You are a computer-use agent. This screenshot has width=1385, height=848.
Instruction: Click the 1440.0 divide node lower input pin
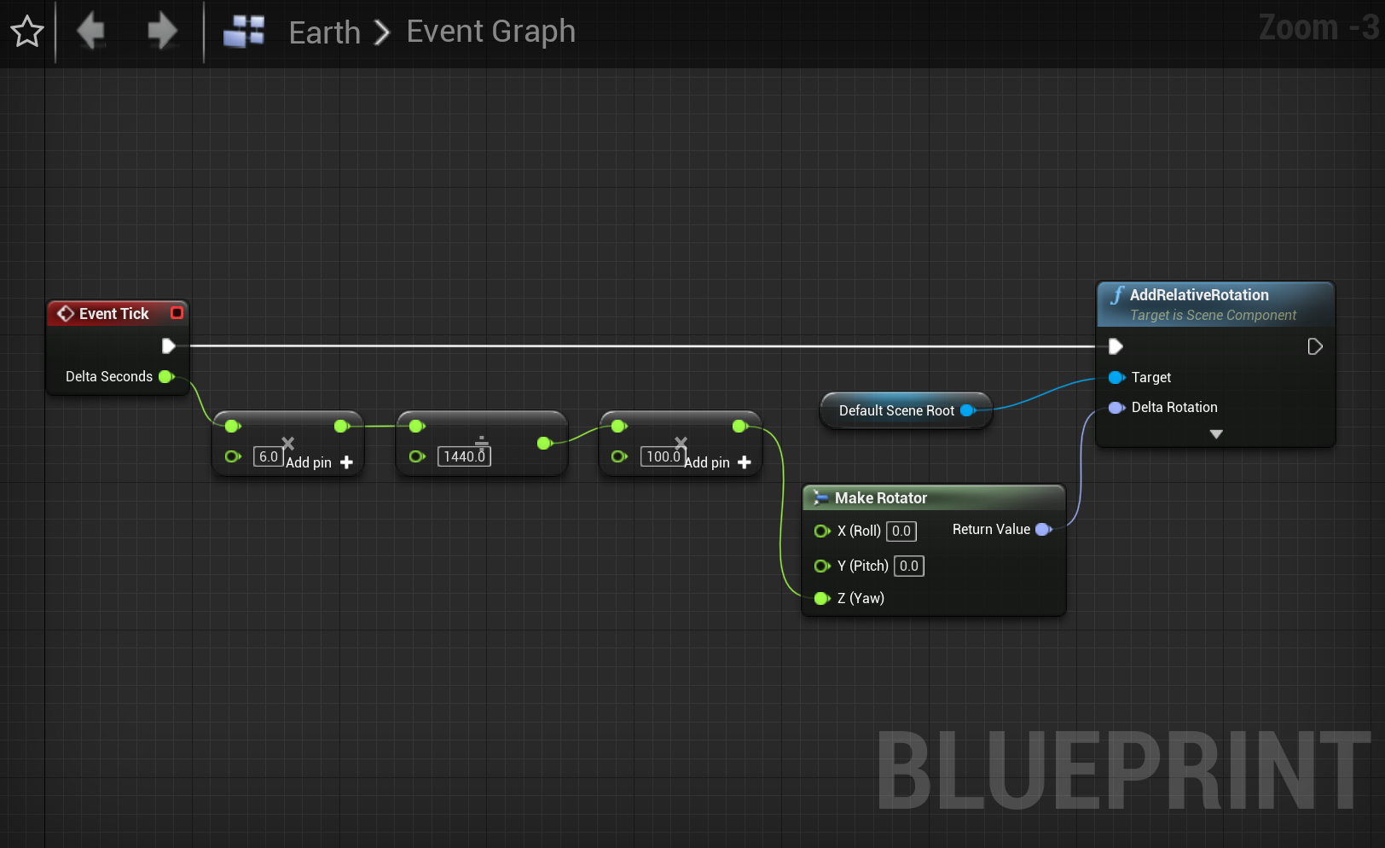pyautogui.click(x=417, y=456)
